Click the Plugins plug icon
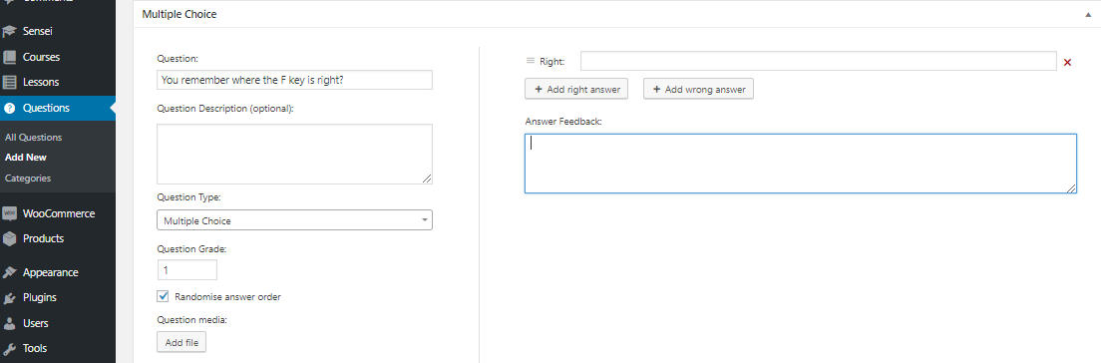The height and width of the screenshot is (363, 1101). [10, 298]
